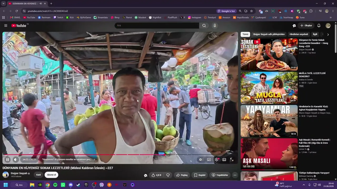Click the browser address bar URL
This screenshot has width=337, height=189.
48,11
